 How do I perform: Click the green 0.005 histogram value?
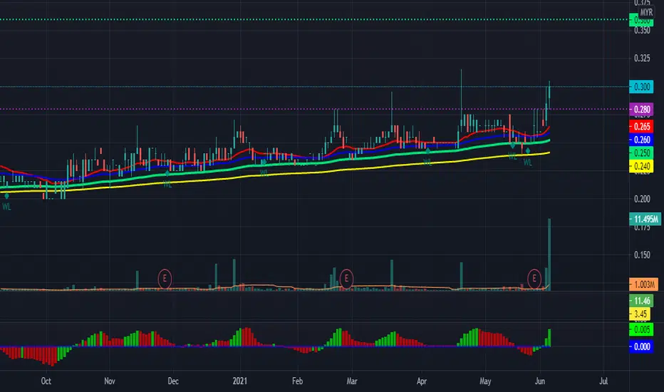[641, 330]
